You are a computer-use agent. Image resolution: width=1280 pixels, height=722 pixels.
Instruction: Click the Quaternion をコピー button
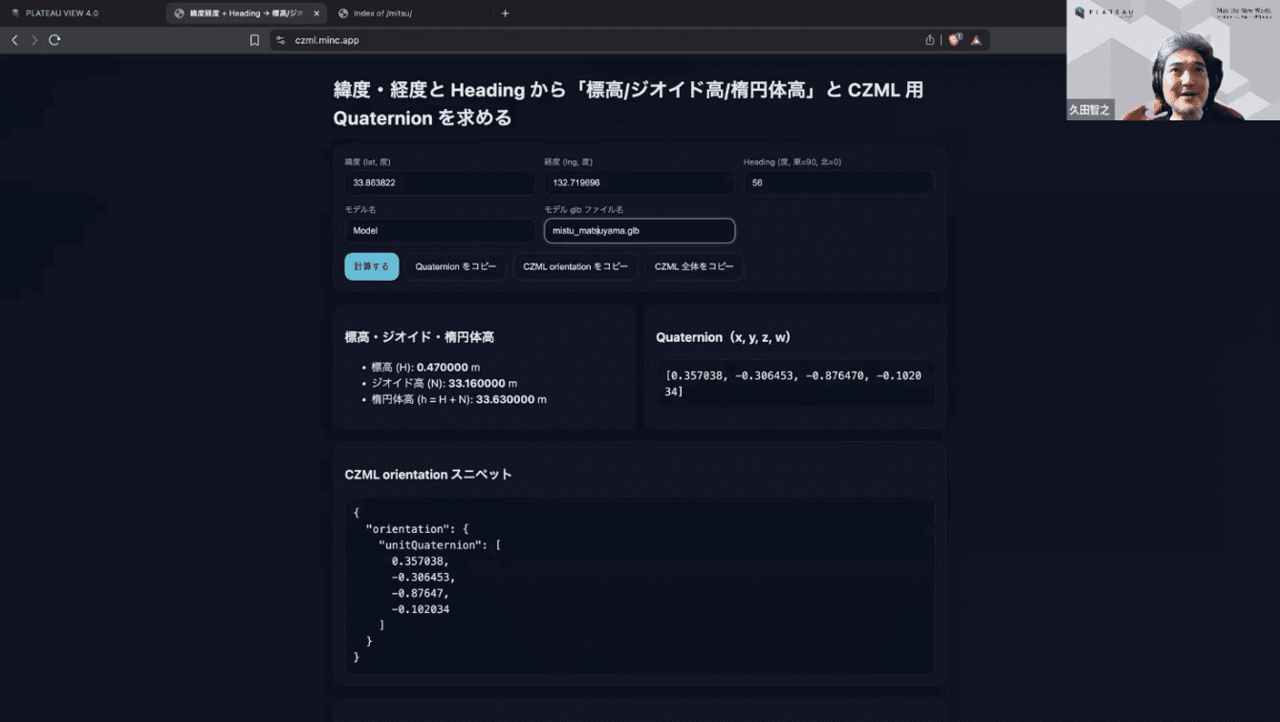pos(455,266)
